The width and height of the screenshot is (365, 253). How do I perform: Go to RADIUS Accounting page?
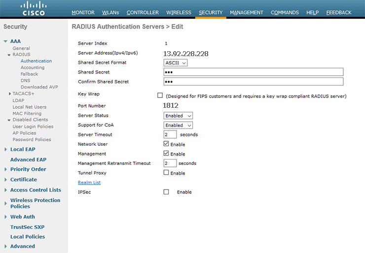(x=33, y=67)
